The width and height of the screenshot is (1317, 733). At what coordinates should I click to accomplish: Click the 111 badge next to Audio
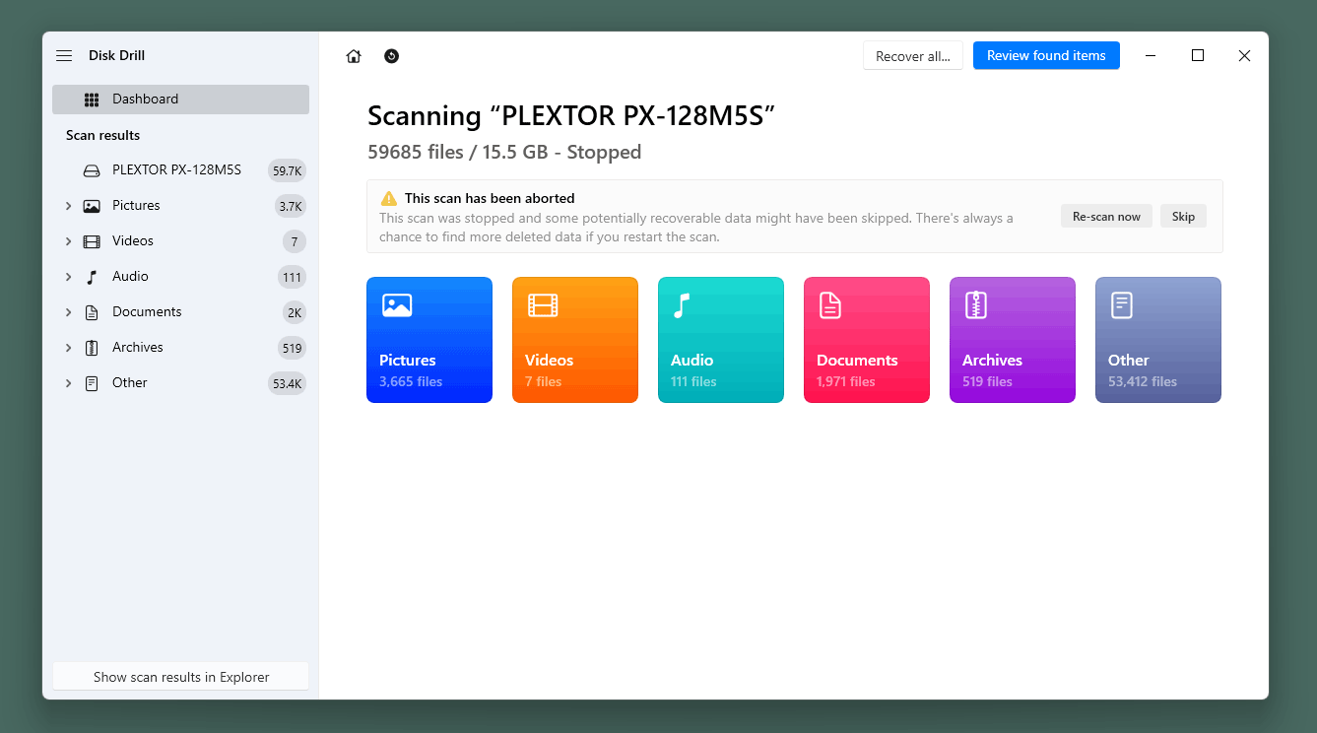click(x=292, y=278)
